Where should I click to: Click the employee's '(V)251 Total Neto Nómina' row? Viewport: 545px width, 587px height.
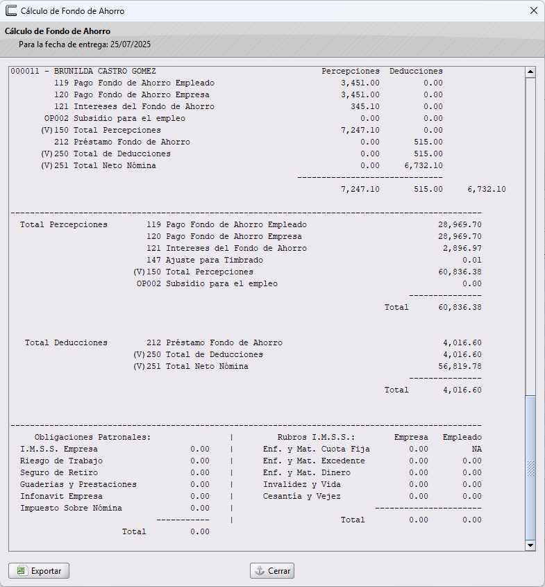(242, 165)
